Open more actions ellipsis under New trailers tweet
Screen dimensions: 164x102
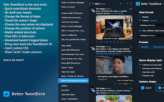pos(130,84)
